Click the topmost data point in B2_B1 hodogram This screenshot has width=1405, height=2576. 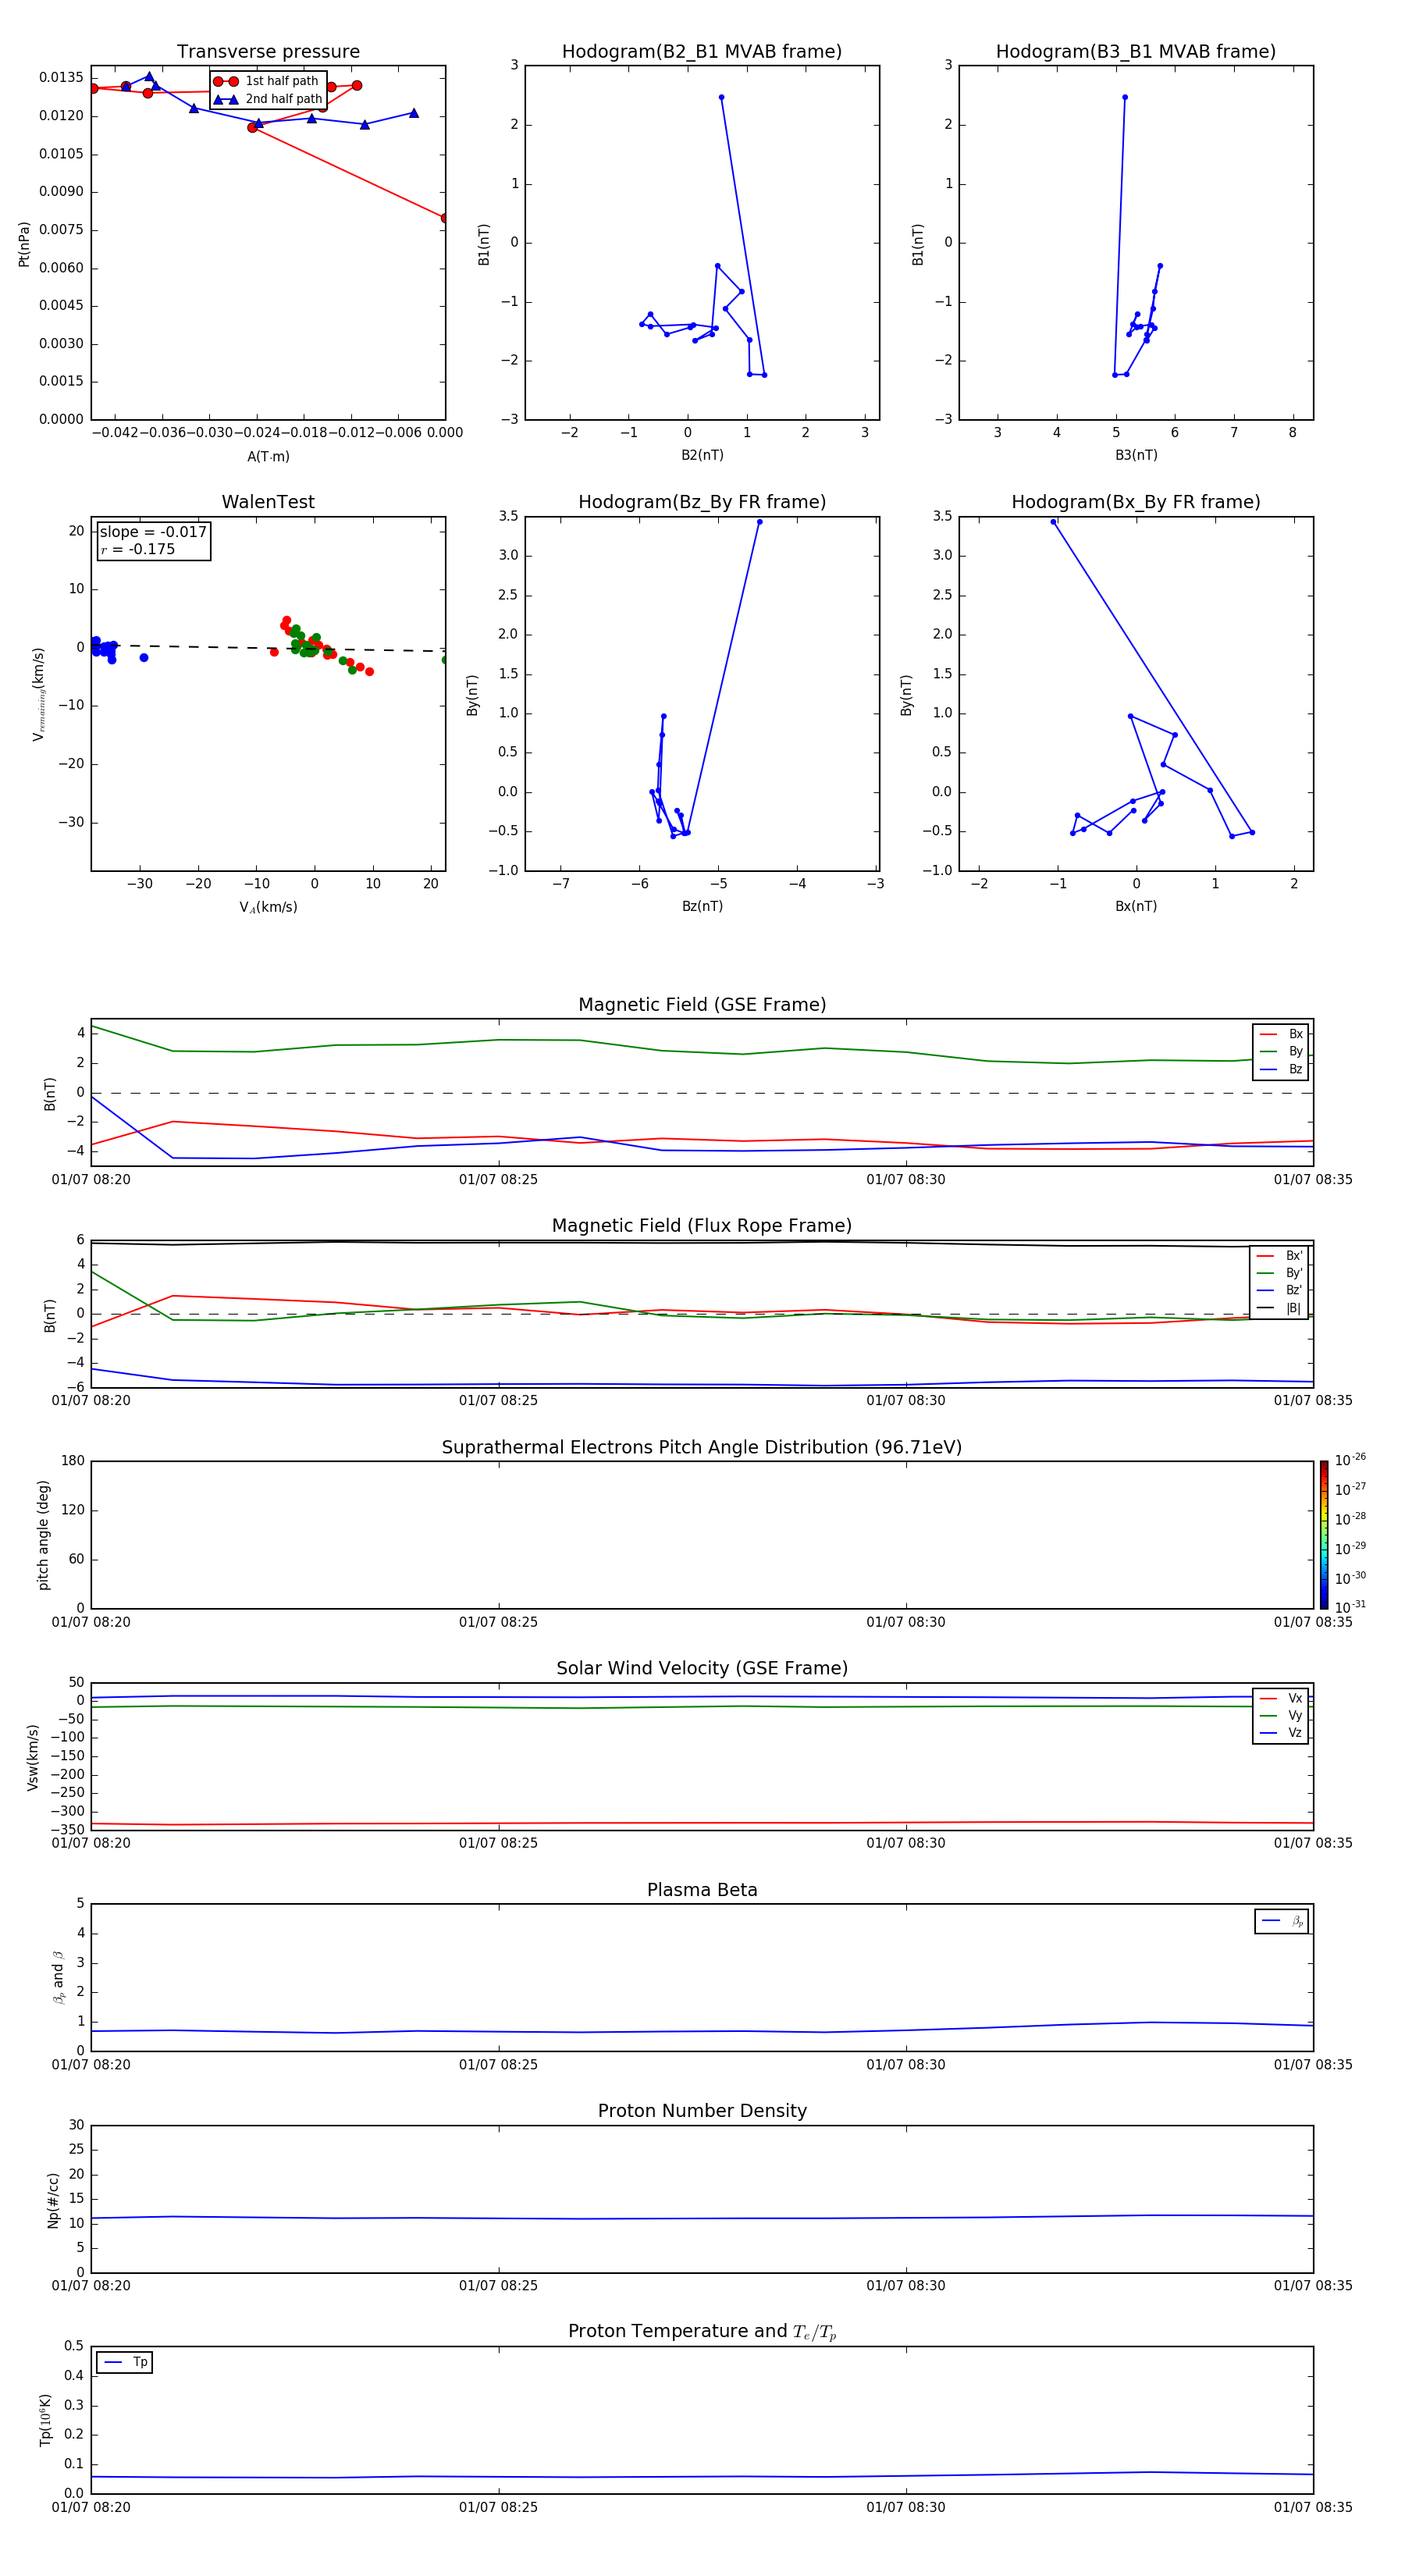(721, 97)
